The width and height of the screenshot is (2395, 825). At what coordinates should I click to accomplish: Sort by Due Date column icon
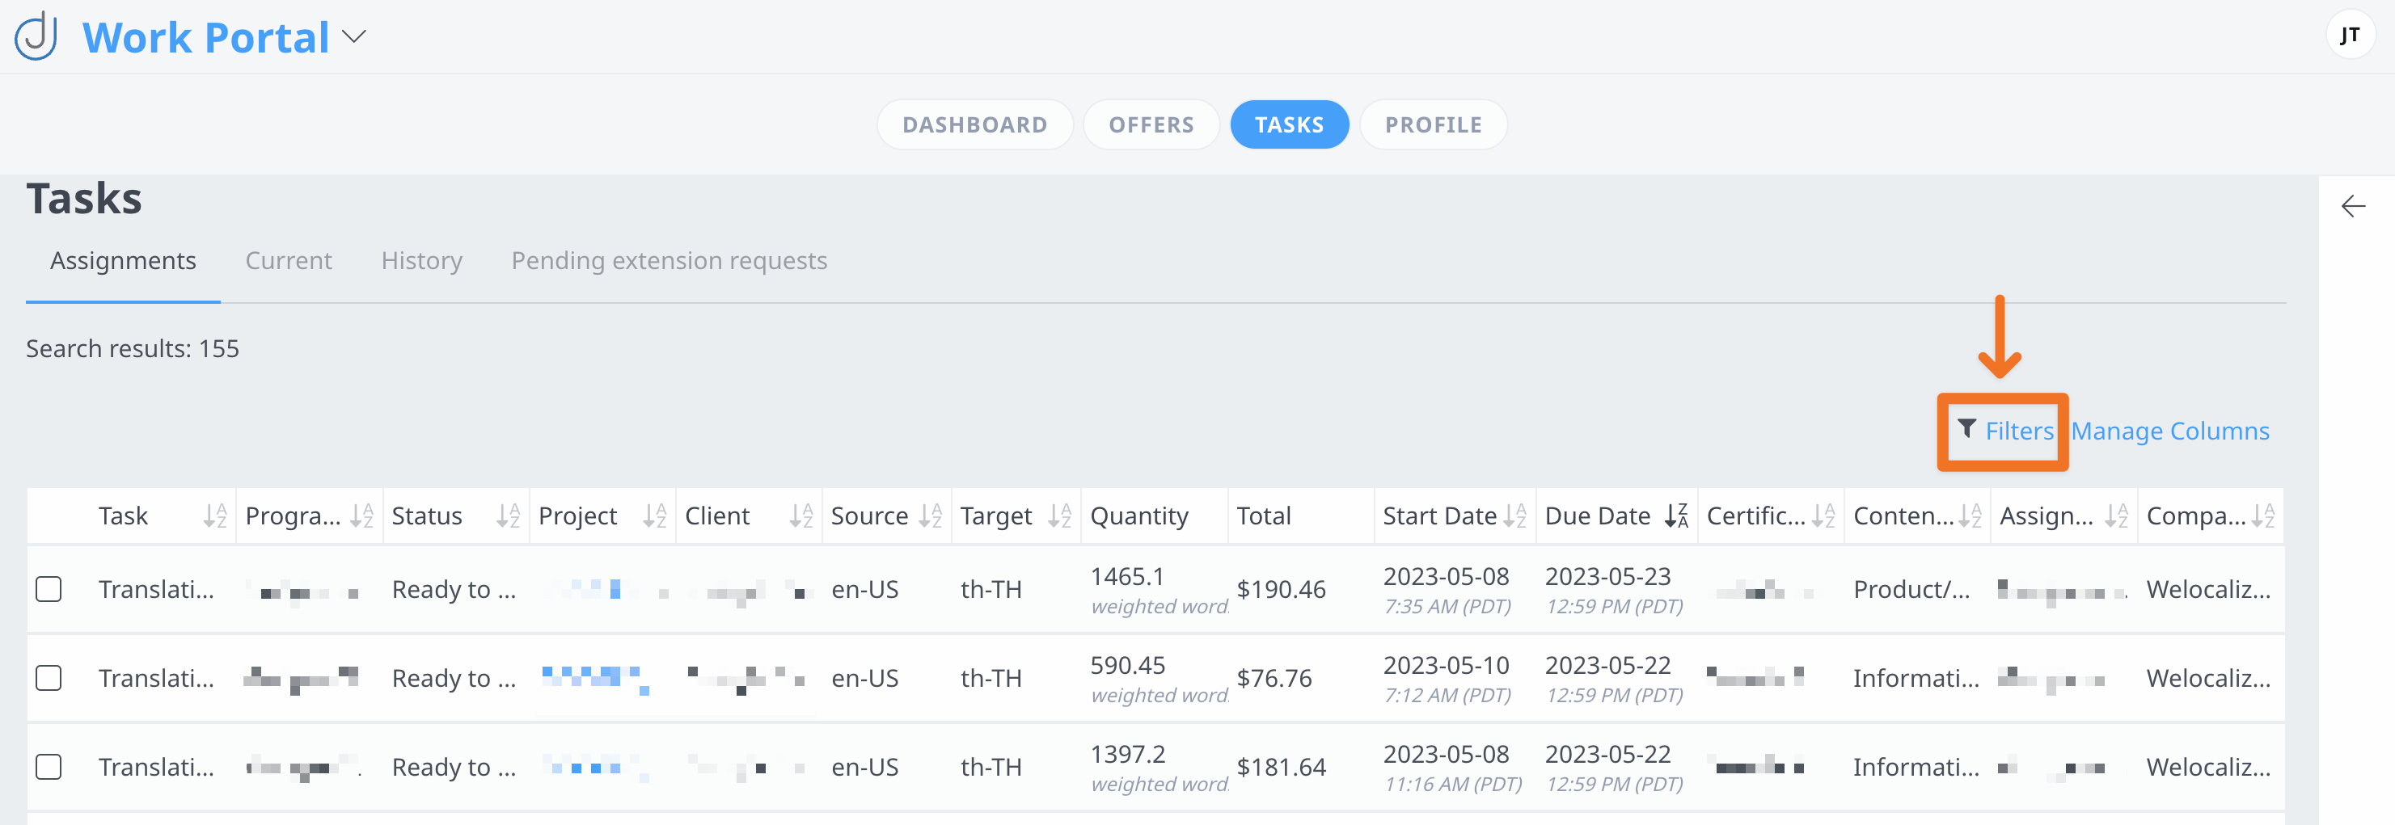tap(1675, 516)
